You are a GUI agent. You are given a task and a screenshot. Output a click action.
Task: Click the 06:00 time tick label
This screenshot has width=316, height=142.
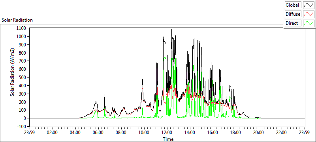pyautogui.click(x=98, y=133)
